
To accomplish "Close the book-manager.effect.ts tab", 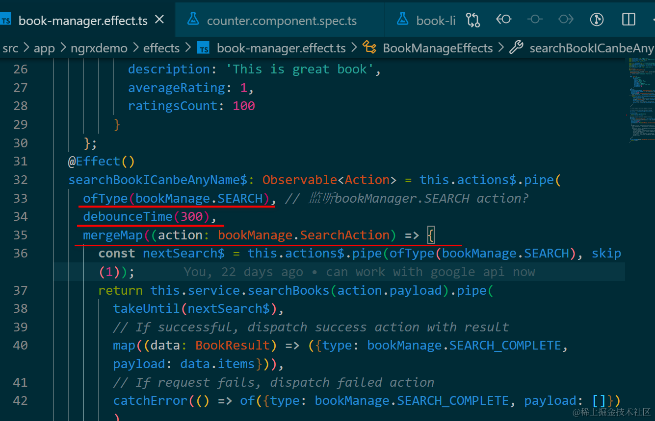I will point(159,20).
